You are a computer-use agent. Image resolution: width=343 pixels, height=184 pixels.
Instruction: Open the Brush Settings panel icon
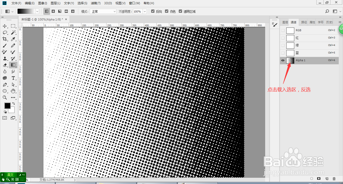(x=275, y=24)
